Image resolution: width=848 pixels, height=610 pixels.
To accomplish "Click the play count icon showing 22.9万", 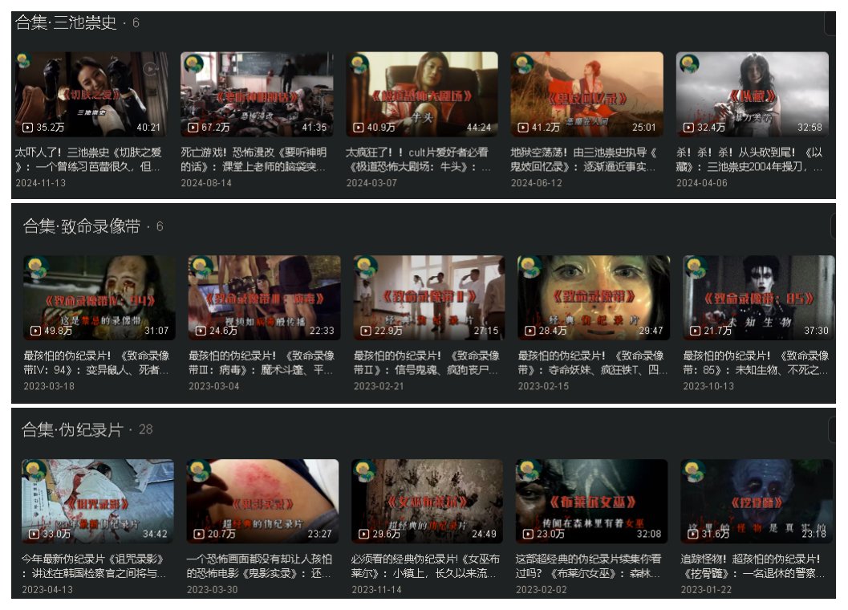I will click(x=366, y=331).
